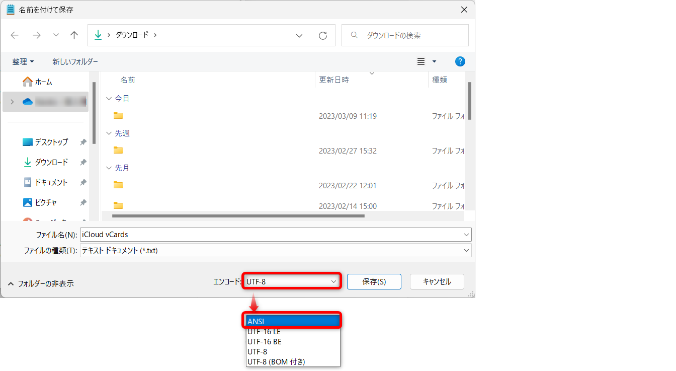Refresh the ダウンロード folder view
This screenshot has width=676, height=371.
tap(323, 35)
